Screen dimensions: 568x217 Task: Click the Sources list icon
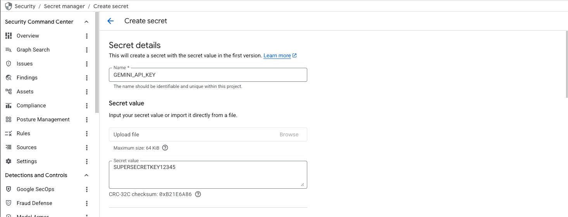click(9, 147)
